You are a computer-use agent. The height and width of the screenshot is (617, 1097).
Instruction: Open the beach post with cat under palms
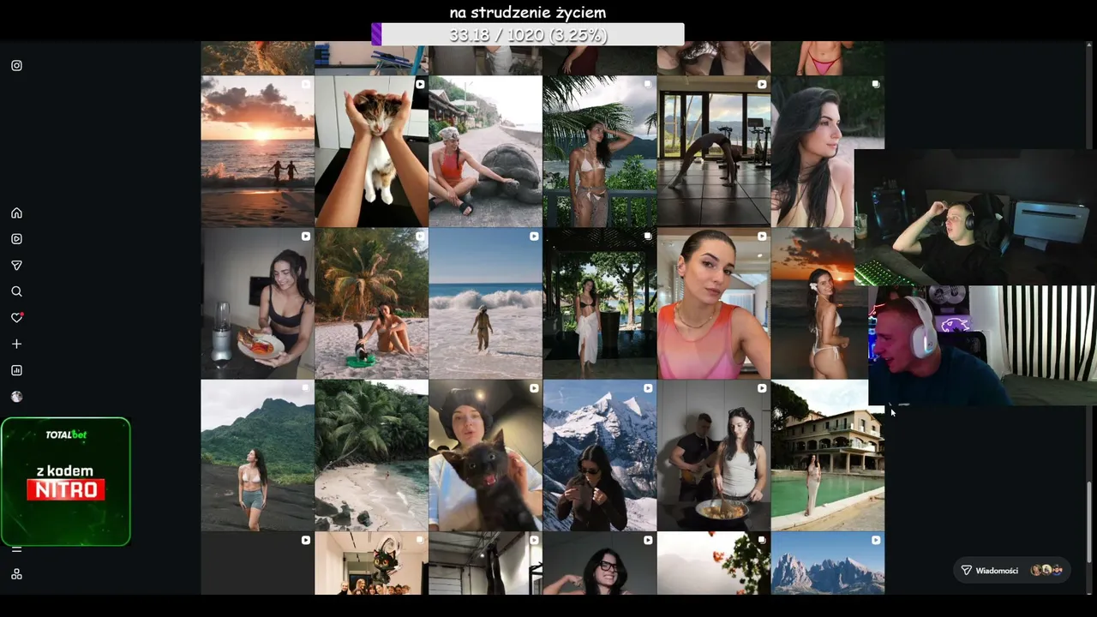[x=371, y=303]
